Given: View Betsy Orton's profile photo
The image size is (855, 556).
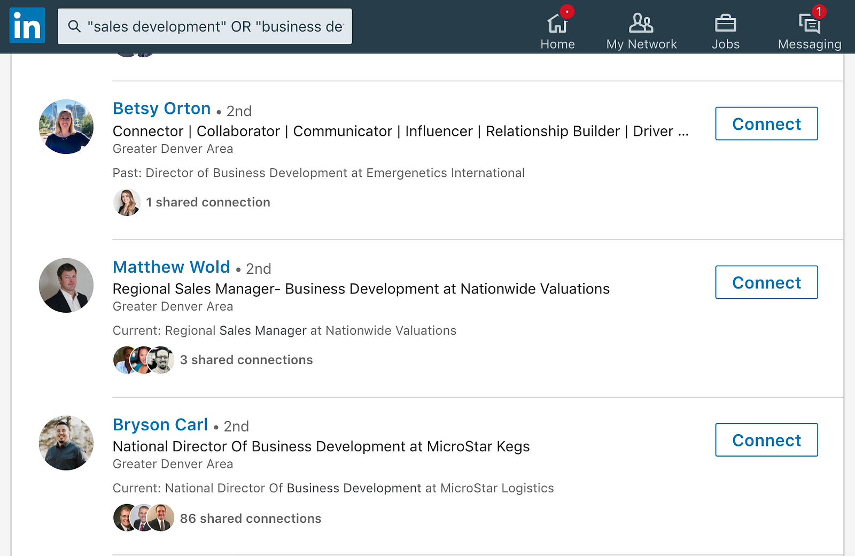Looking at the screenshot, I should point(66,127).
